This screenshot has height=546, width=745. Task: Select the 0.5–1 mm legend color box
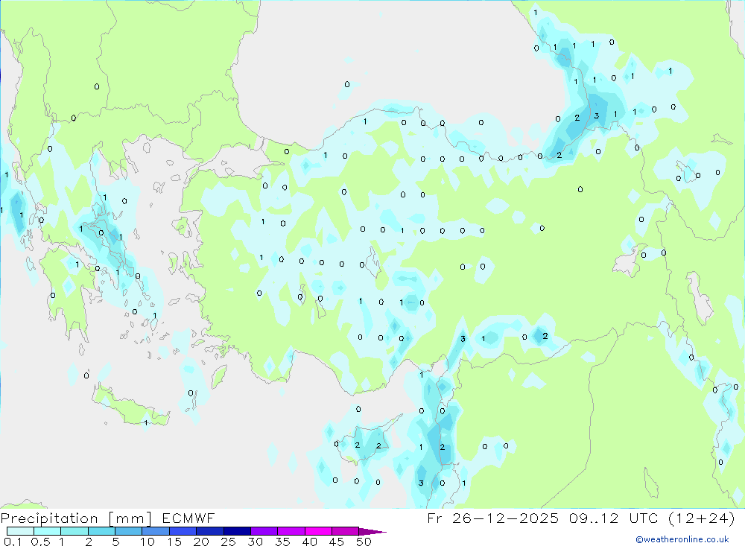(47, 531)
